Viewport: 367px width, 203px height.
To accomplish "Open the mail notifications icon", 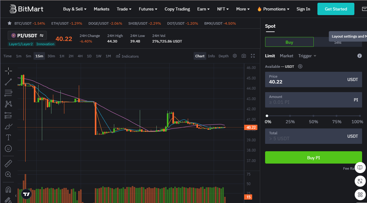I will tap(364, 9).
